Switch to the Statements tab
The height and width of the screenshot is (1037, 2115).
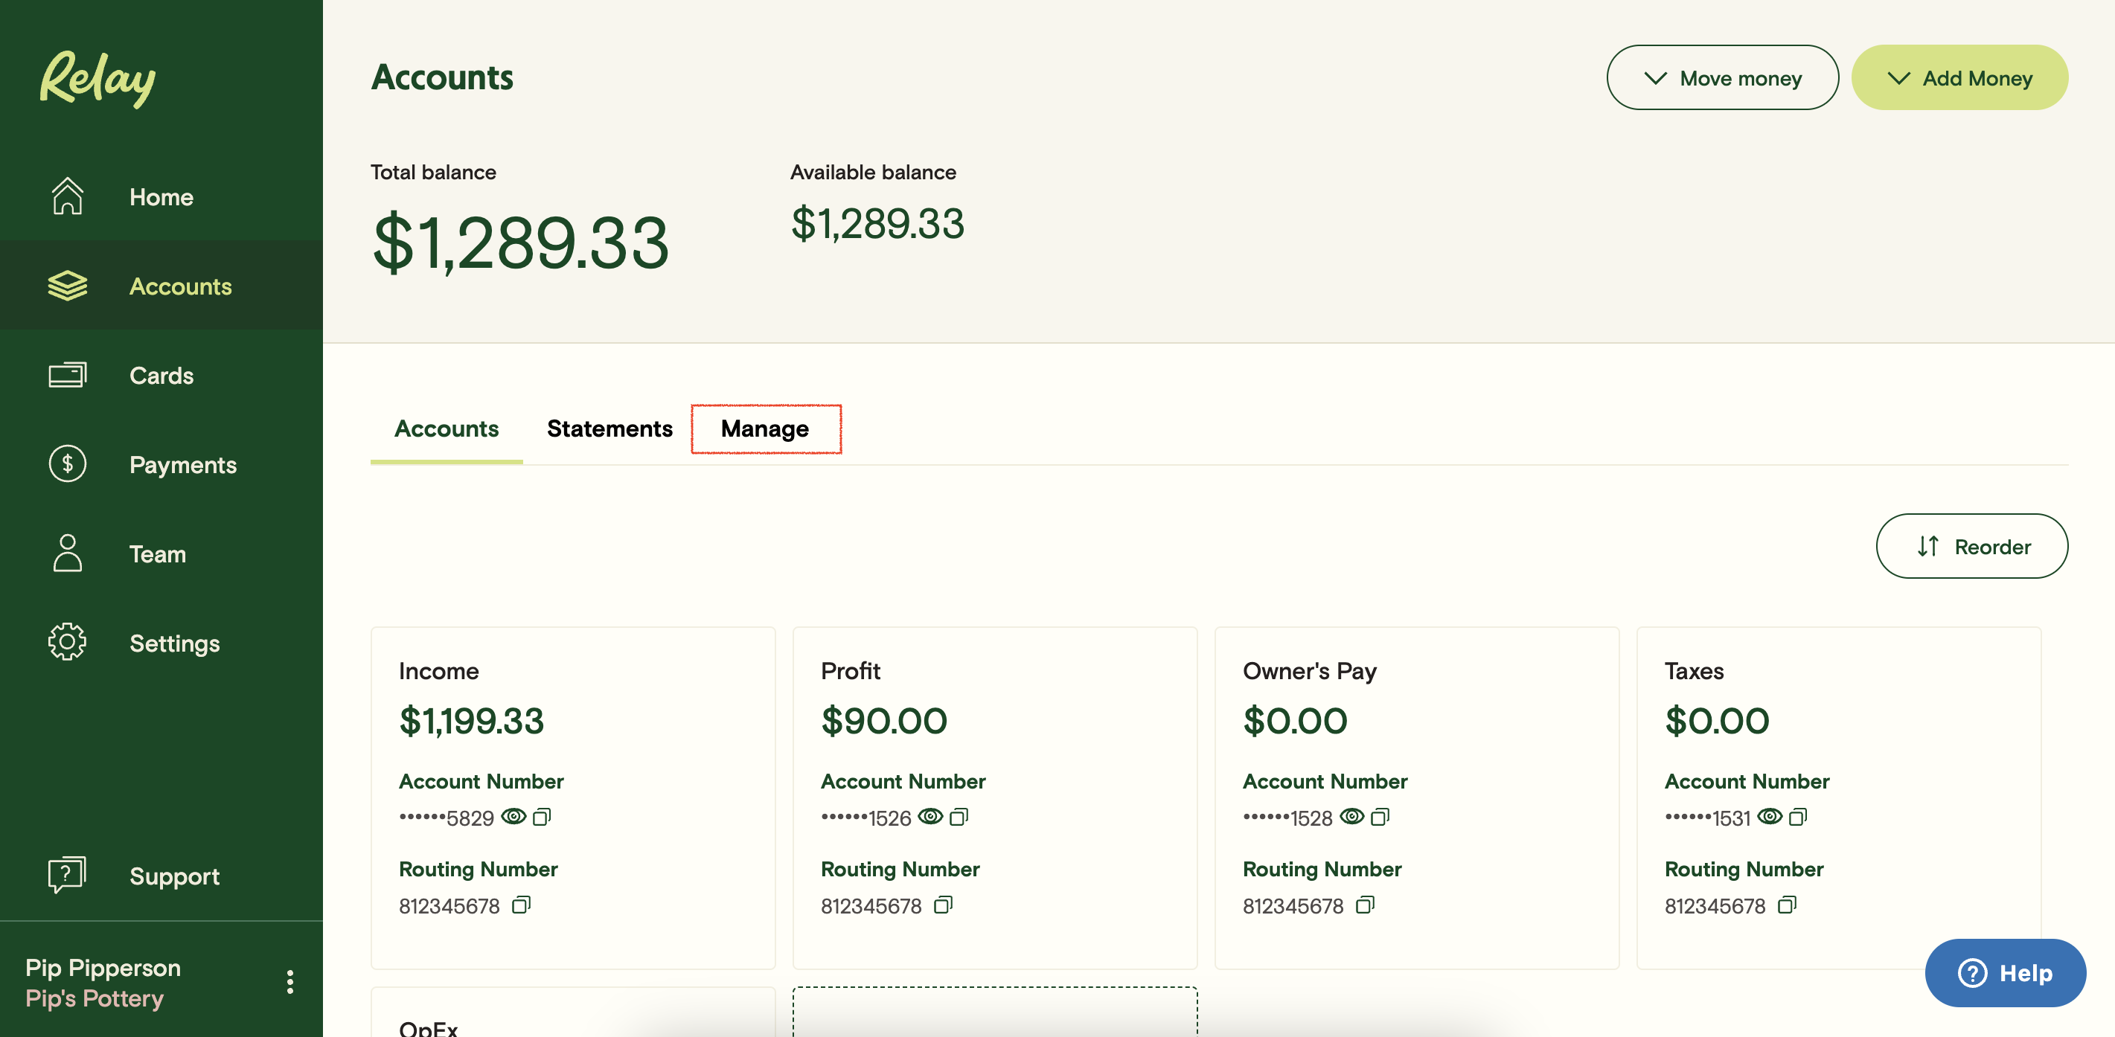[610, 428]
